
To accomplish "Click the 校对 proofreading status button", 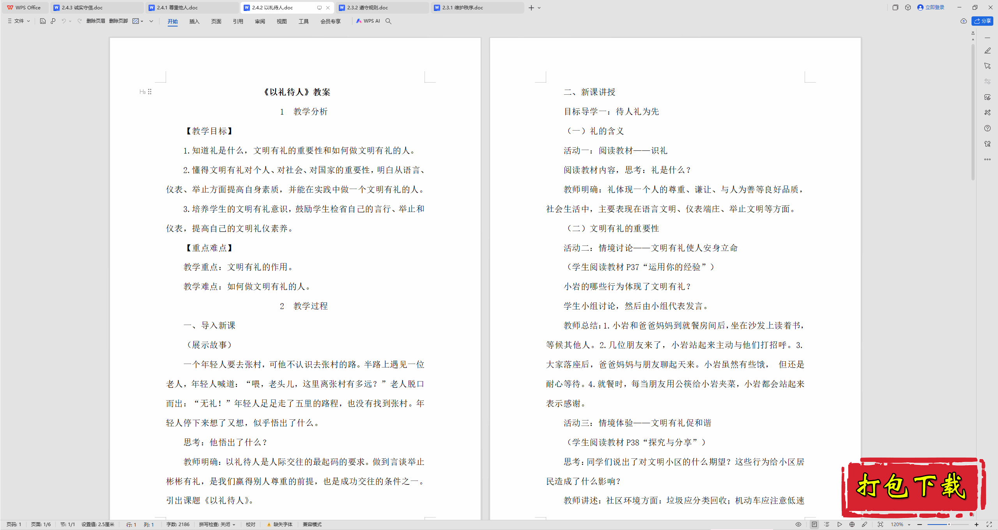I will click(251, 525).
